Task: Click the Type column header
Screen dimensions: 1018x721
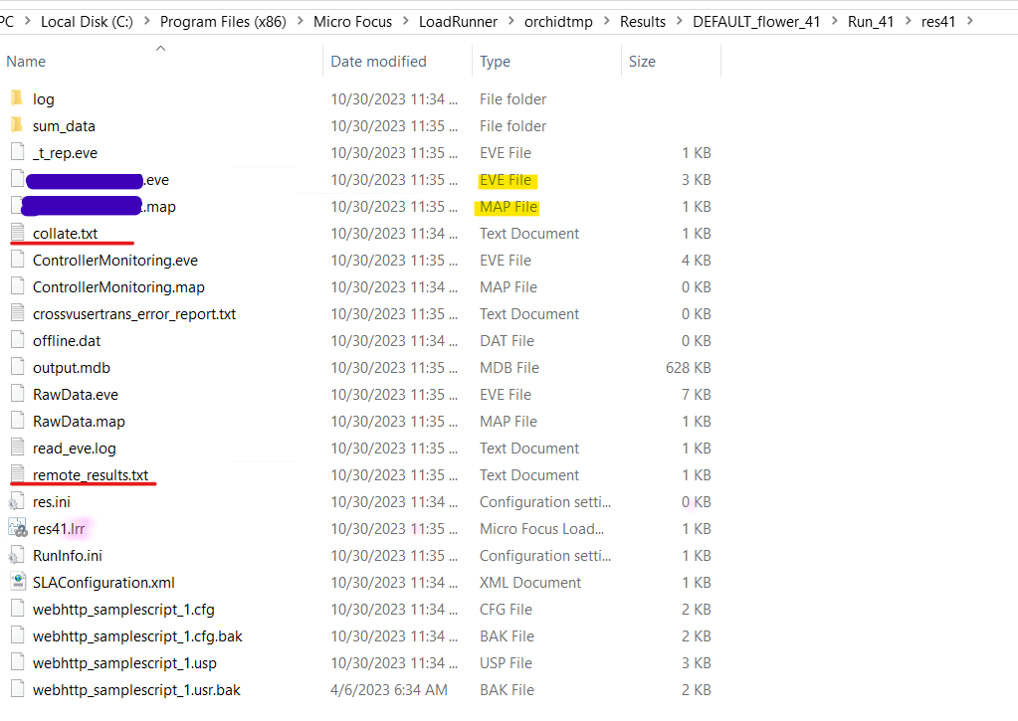Action: point(495,61)
